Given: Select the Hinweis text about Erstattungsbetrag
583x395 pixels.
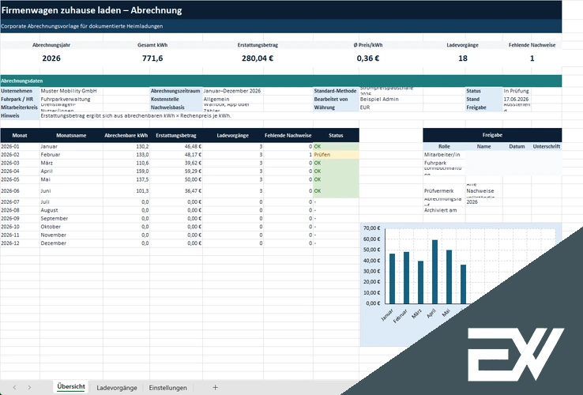Looking at the screenshot, I should coord(136,115).
